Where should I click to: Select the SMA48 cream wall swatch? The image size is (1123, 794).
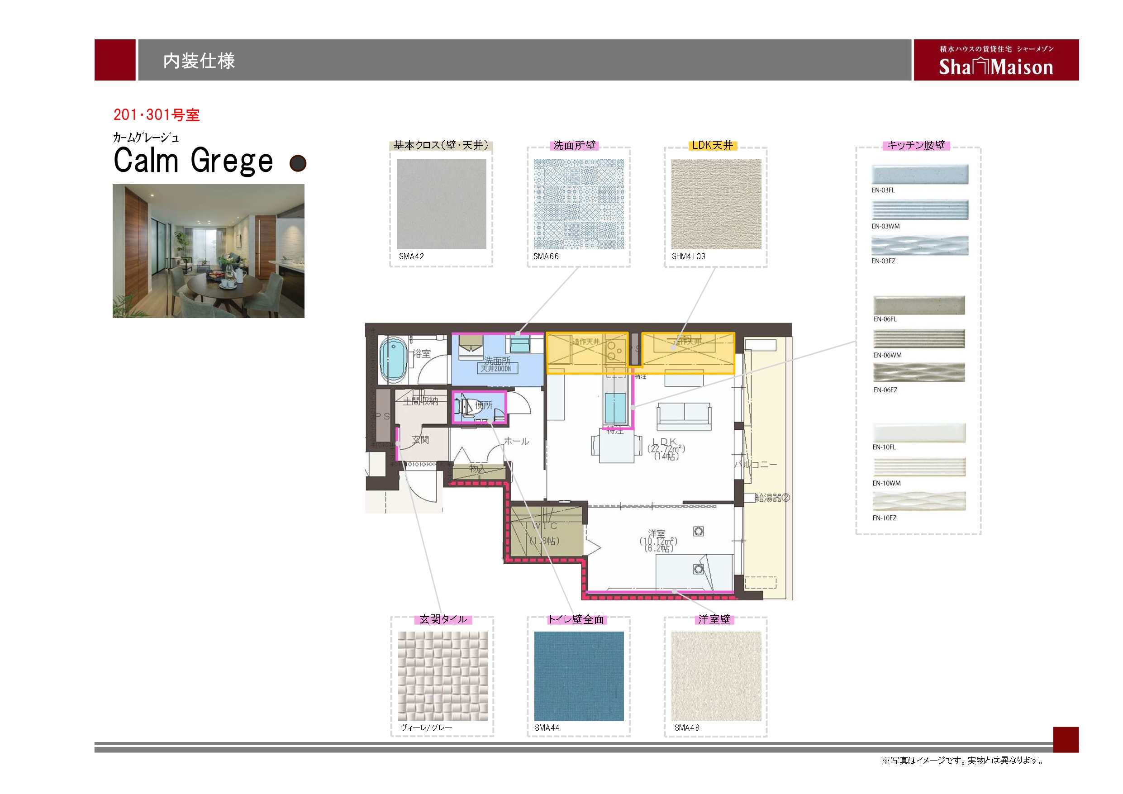coord(716,676)
